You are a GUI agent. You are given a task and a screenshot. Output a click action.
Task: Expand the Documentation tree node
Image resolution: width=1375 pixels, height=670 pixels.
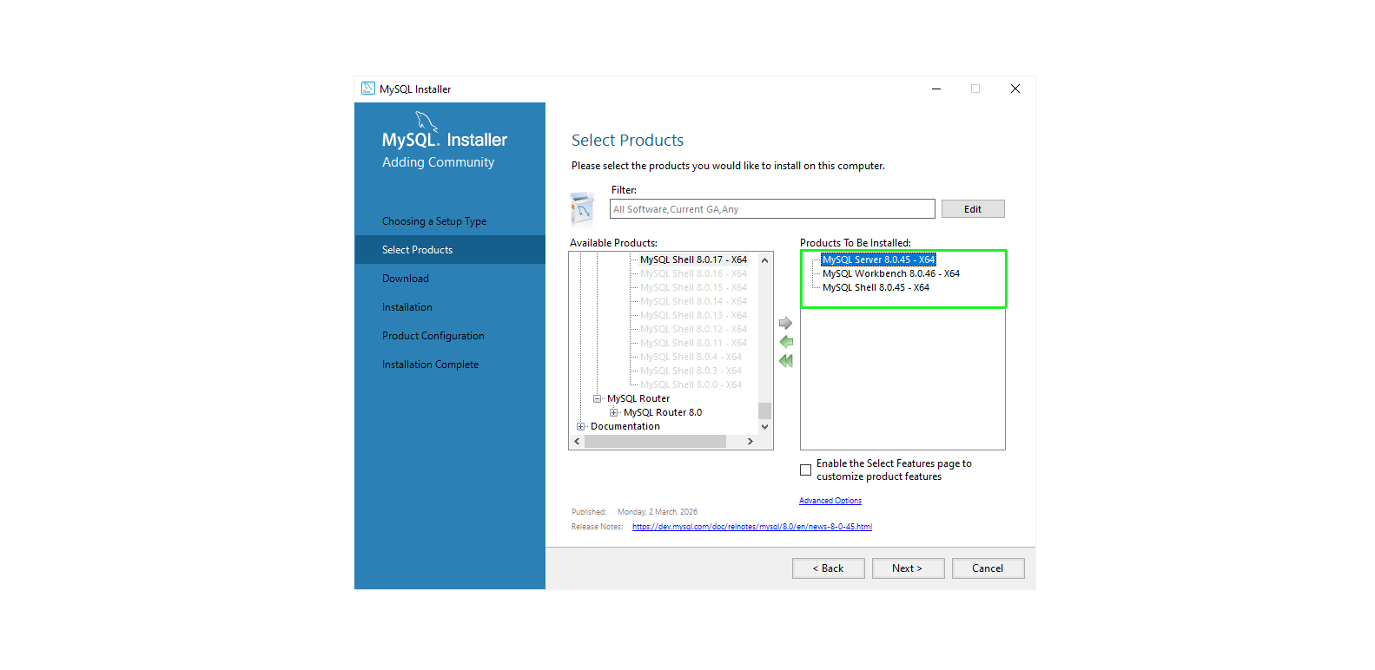pyautogui.click(x=581, y=426)
